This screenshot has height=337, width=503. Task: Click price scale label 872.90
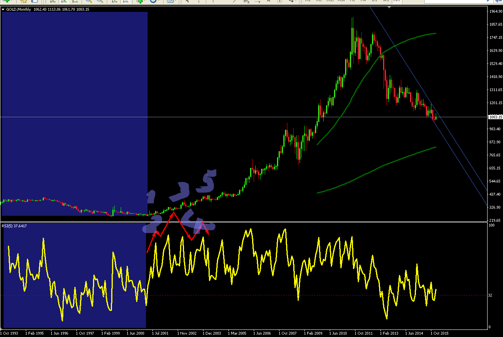coord(495,142)
